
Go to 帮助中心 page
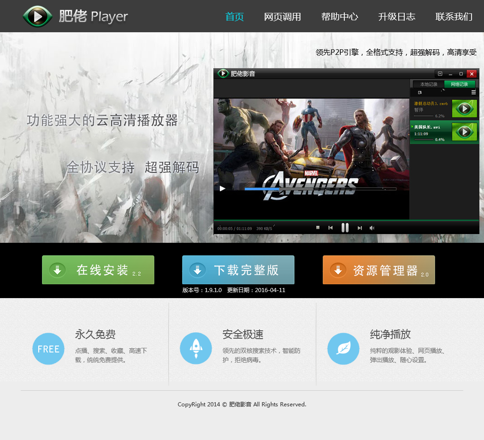[340, 17]
